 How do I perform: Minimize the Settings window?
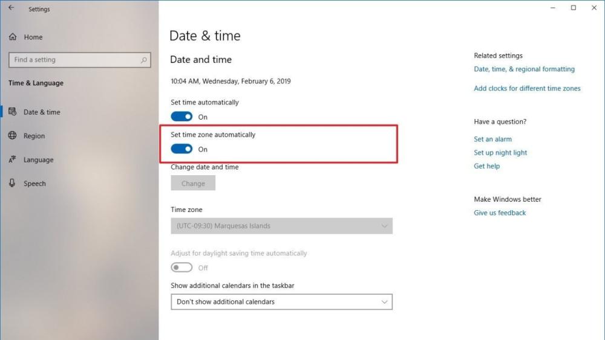click(553, 8)
